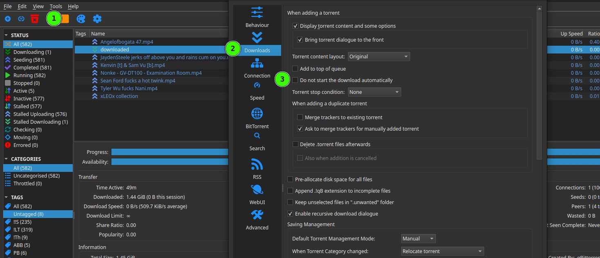
Task: Click the orange stop button in toolbar
Action: click(65, 19)
